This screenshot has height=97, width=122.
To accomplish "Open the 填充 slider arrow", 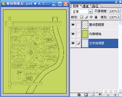I will 119,17.
